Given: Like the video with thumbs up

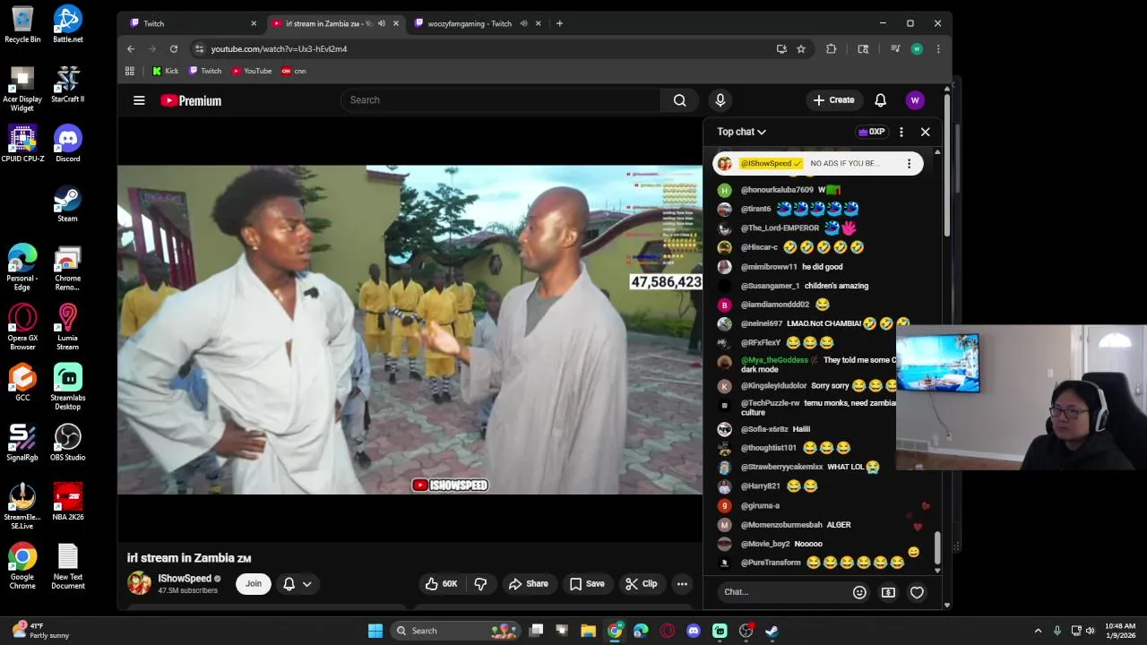Looking at the screenshot, I should point(441,584).
